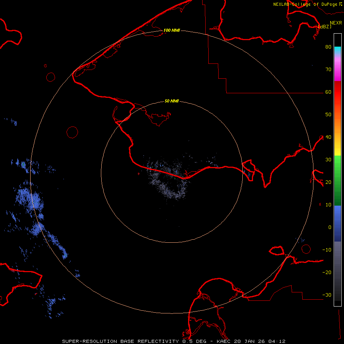
Task: Click the 50 value on the color scale
Action: (x=328, y=115)
